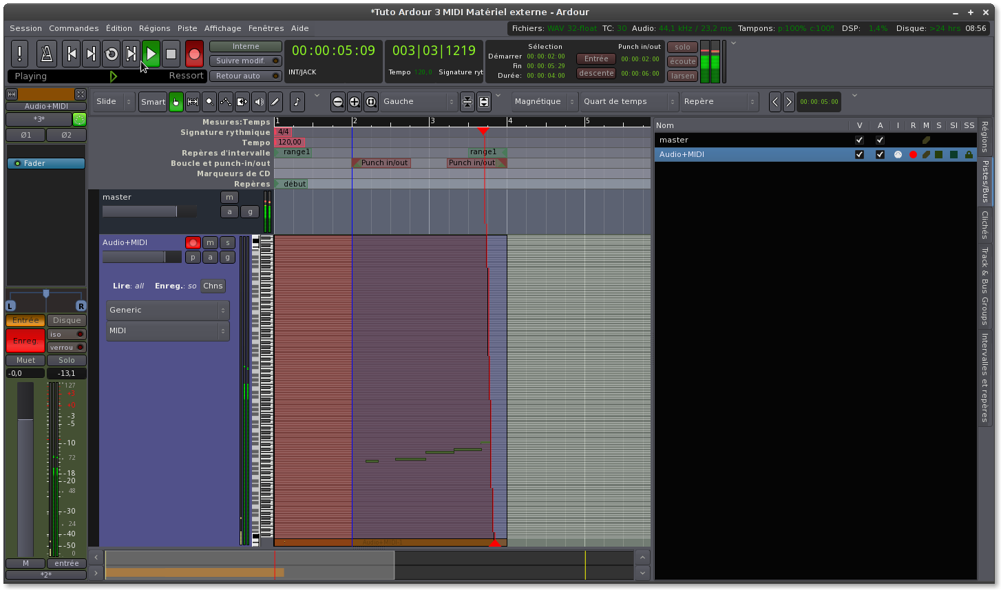Toggle Audio+MIDI active checkbox in track list
This screenshot has height=590, width=1001.
pyautogui.click(x=880, y=155)
